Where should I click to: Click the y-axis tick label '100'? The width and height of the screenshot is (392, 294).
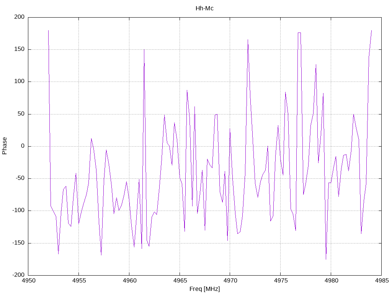coord(20,82)
